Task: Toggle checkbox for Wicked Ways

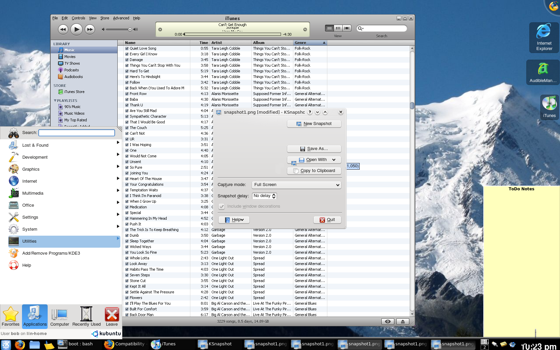Action: (127, 247)
